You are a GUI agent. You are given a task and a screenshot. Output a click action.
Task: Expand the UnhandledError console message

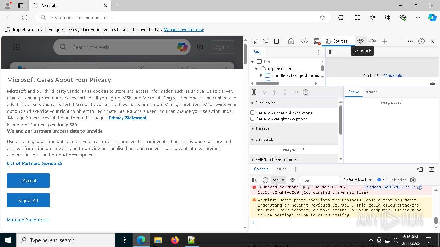pyautogui.click(x=260, y=187)
